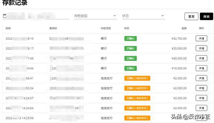Click orange 尚未支付 badge in 14:24:04 row
This screenshot has height=123, width=214.
point(137,108)
